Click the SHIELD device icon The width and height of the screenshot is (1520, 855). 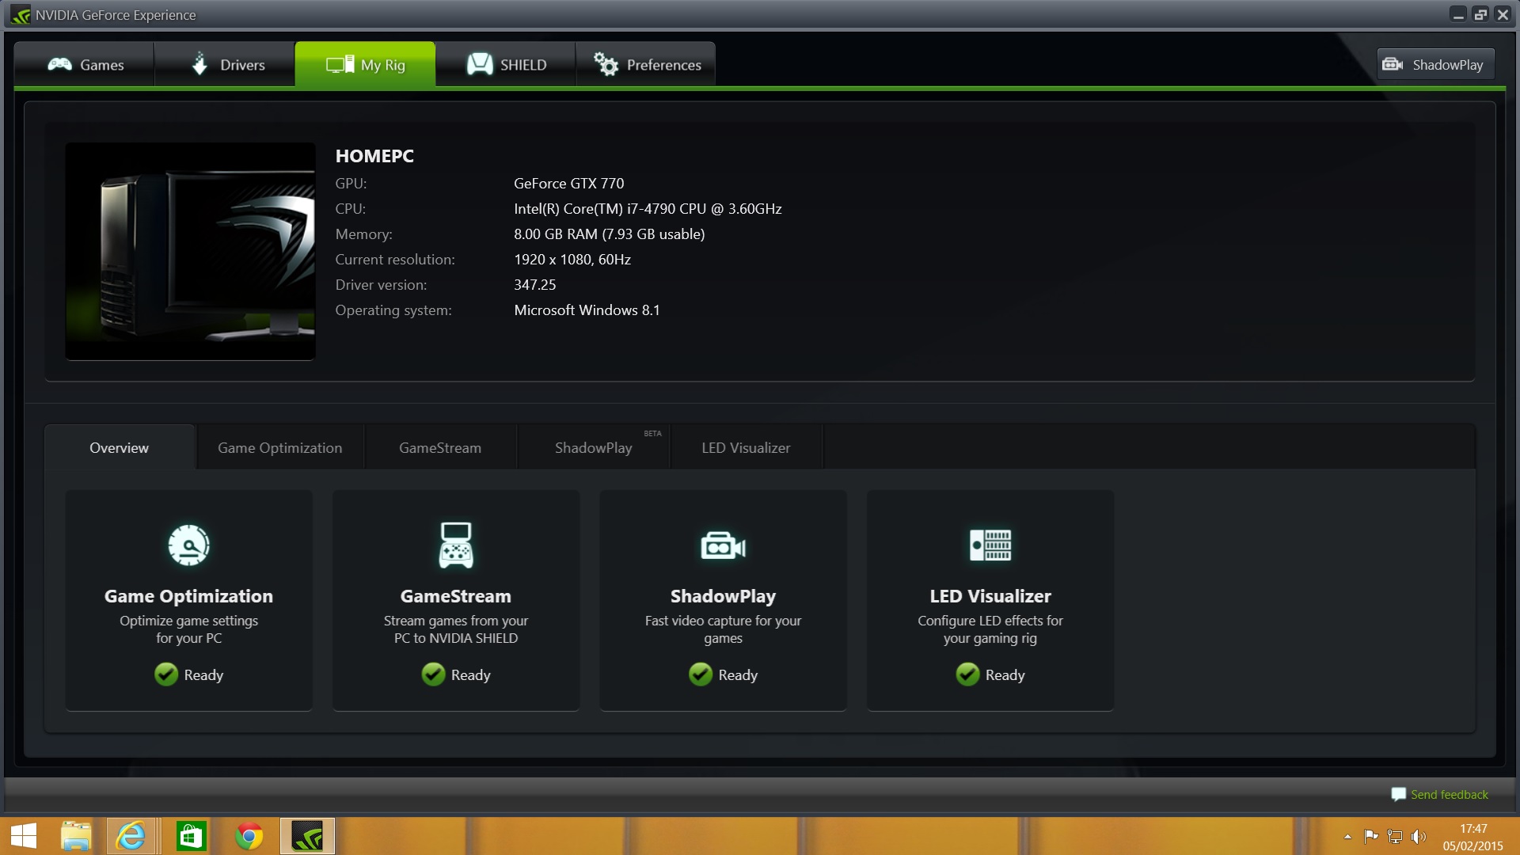(480, 63)
